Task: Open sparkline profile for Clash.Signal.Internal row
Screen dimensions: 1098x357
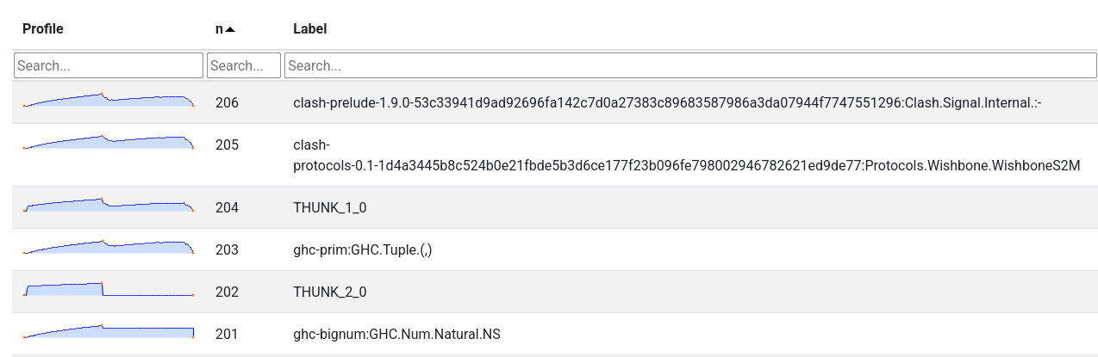Action: 109,101
